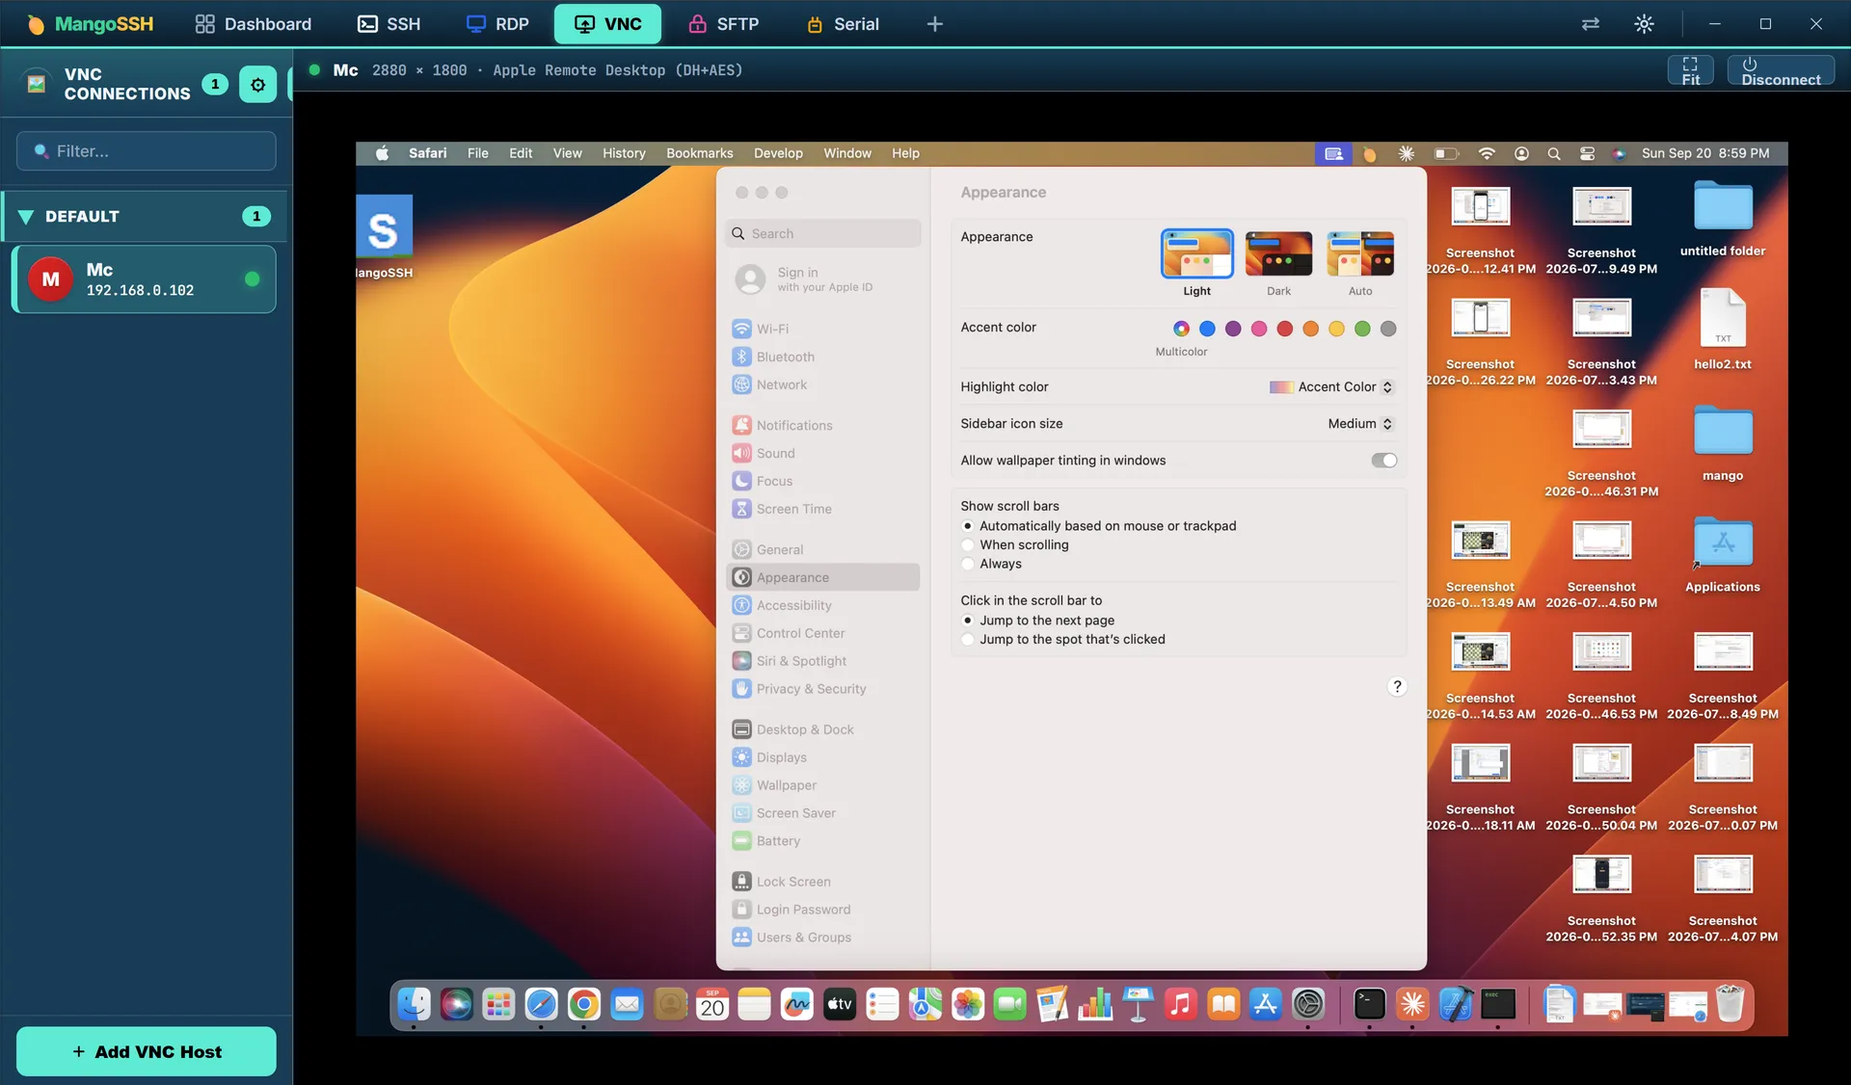This screenshot has height=1085, width=1851.
Task: Switch to the Serial tab
Action: pyautogui.click(x=844, y=24)
